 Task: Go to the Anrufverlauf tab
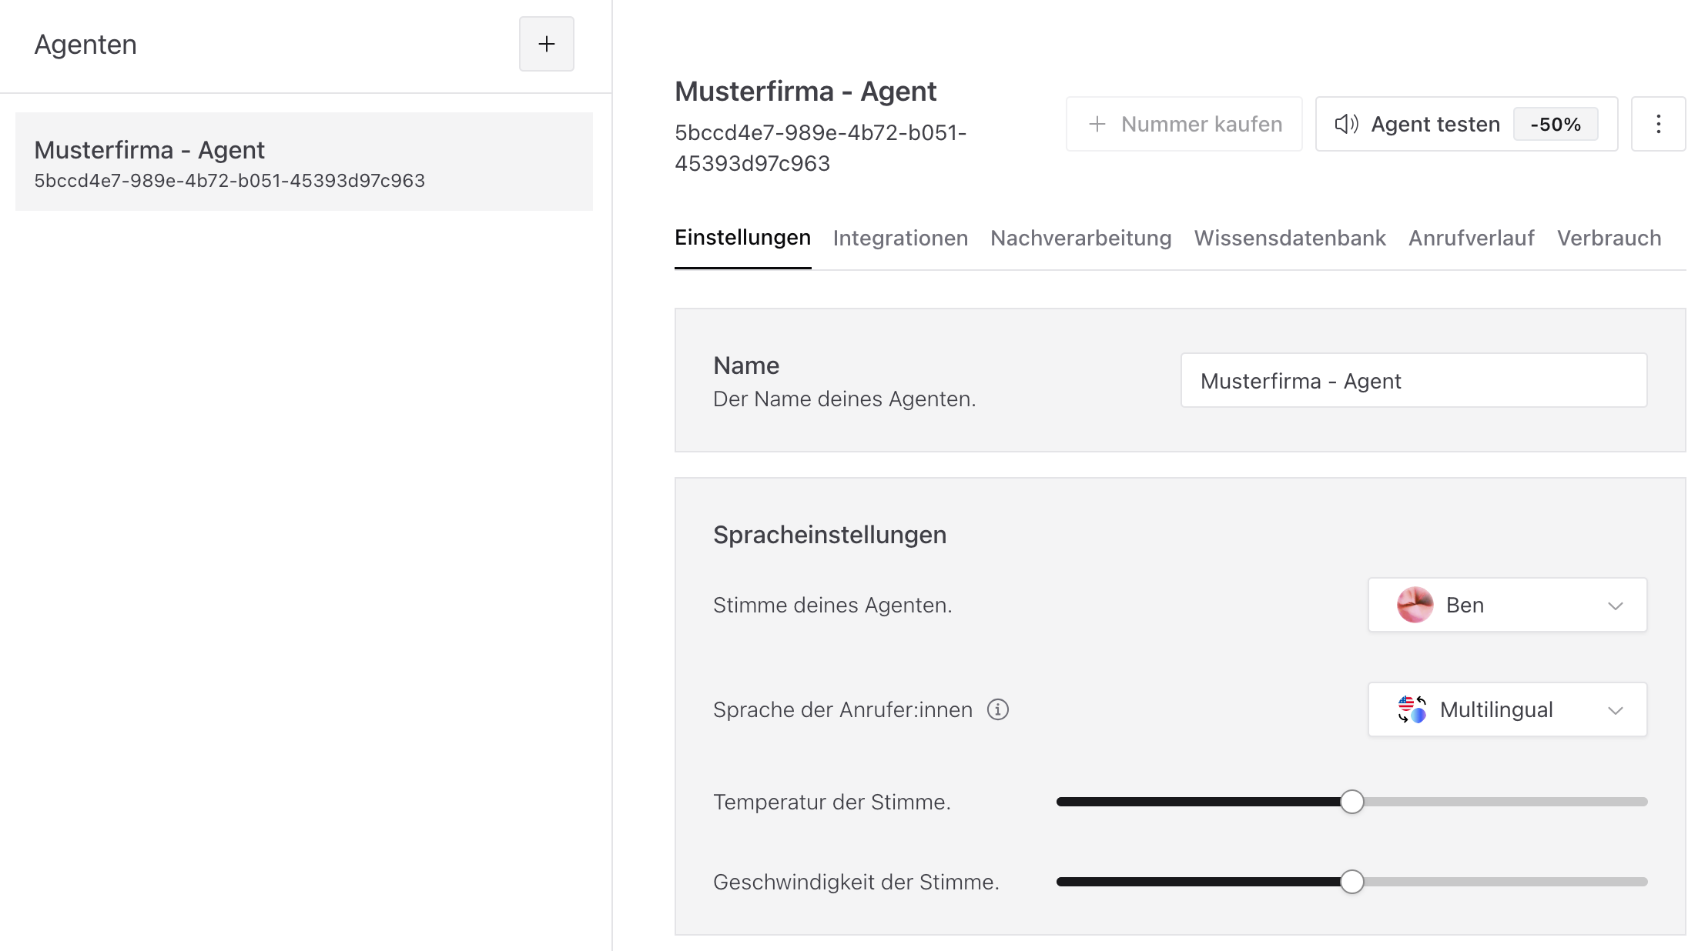[1471, 238]
